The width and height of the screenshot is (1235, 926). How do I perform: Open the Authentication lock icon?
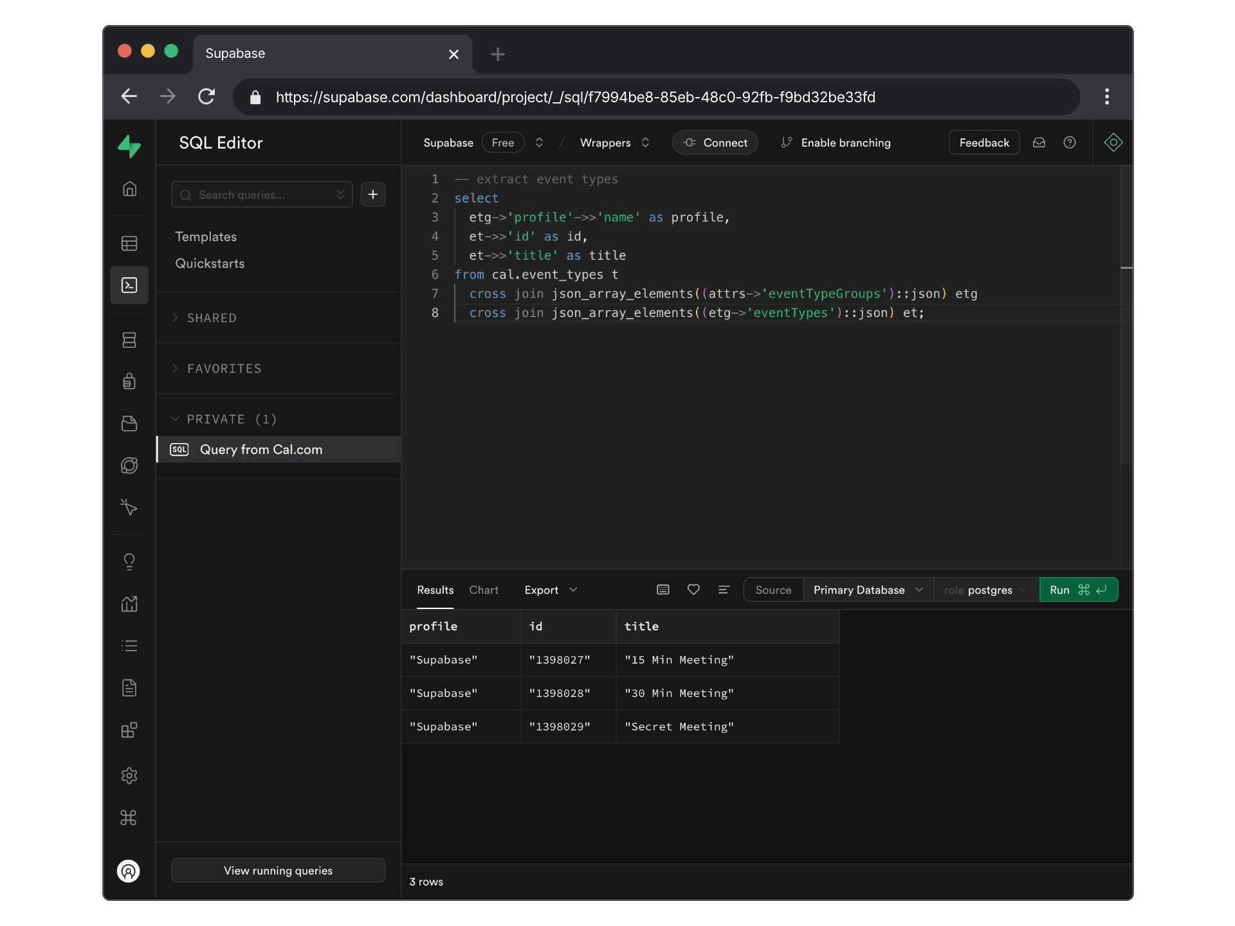coord(129,381)
